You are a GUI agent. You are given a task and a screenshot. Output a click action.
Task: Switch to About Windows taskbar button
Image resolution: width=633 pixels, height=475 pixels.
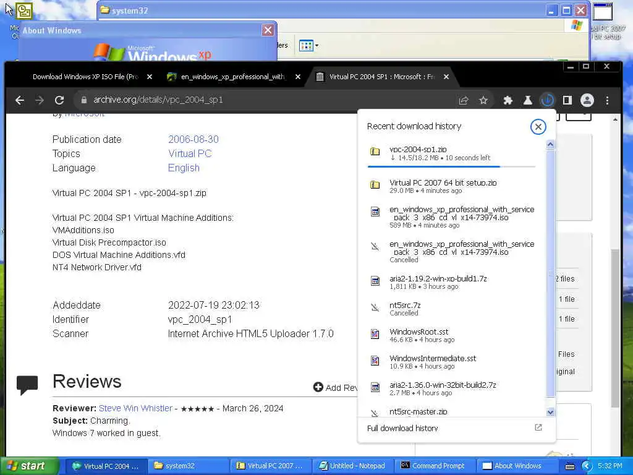coord(517,466)
